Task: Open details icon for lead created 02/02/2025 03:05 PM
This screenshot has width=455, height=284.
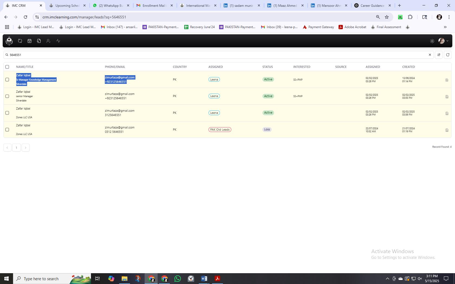Action: coord(447,97)
